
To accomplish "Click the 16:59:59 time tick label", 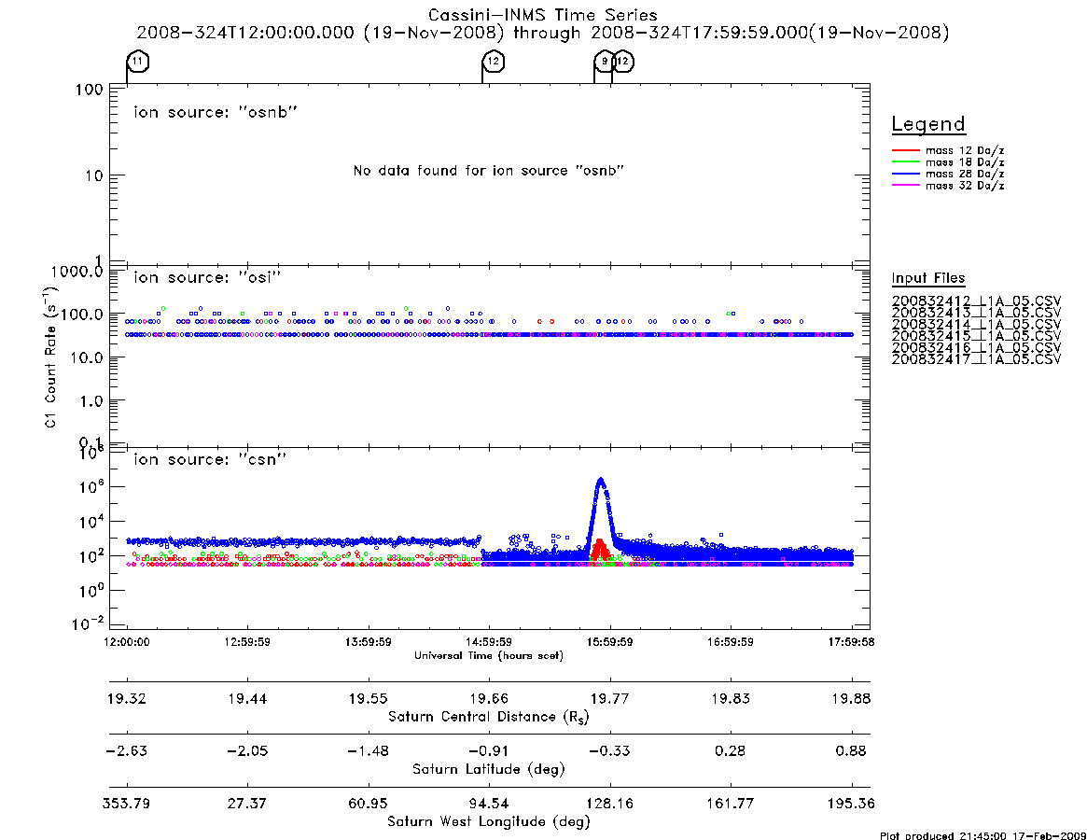I will tap(730, 642).
